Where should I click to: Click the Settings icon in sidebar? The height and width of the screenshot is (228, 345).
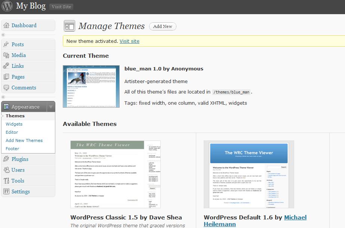point(6,191)
